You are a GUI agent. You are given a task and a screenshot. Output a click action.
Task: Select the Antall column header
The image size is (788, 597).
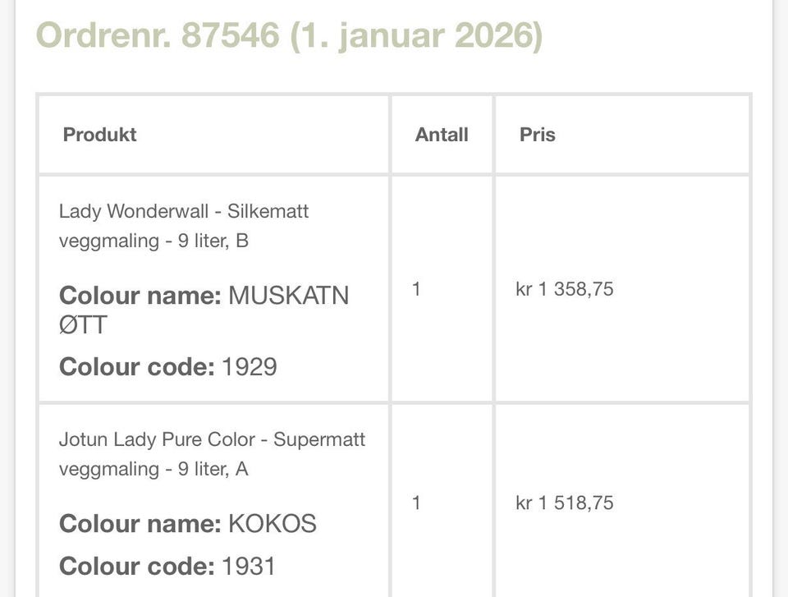pyautogui.click(x=442, y=135)
